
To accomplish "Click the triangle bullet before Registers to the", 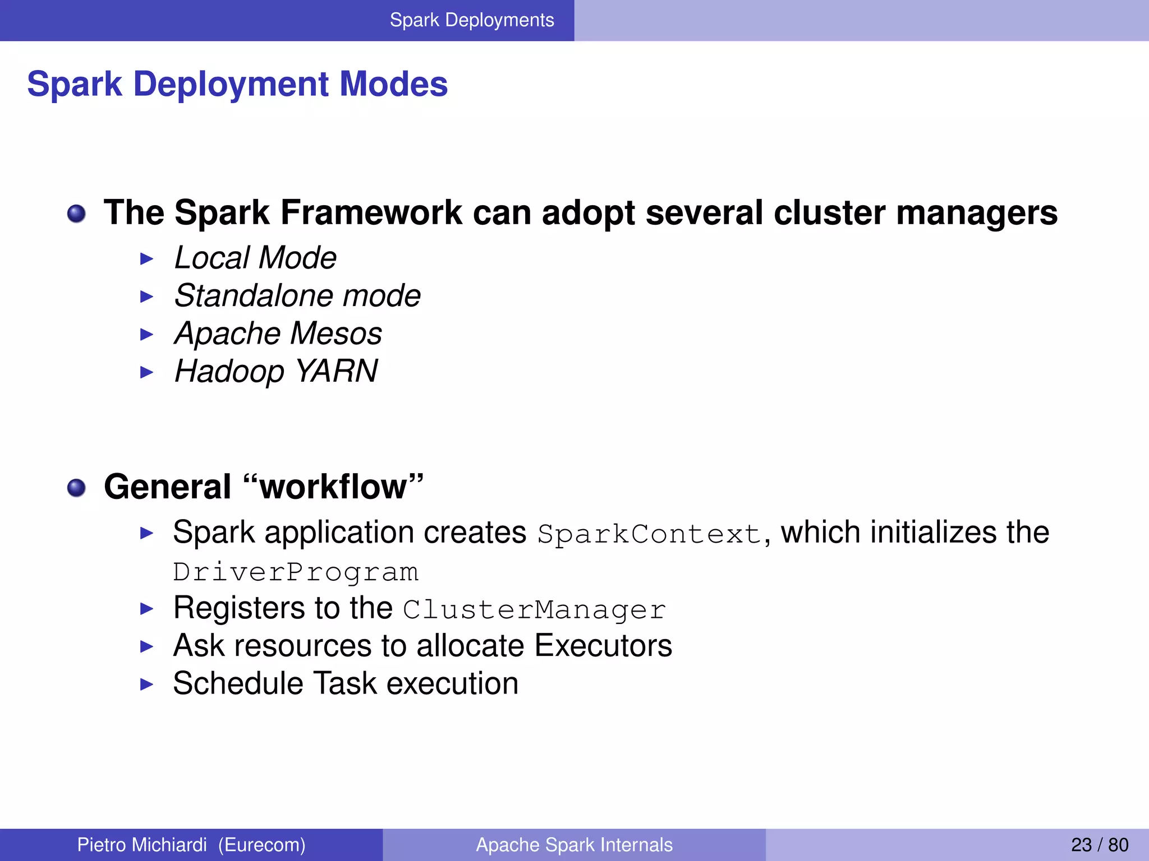I will point(146,609).
